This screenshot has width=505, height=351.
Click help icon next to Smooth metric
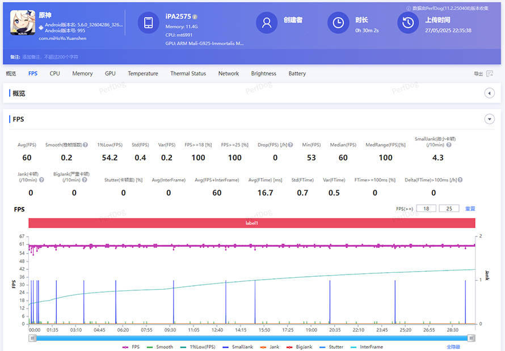86,145
